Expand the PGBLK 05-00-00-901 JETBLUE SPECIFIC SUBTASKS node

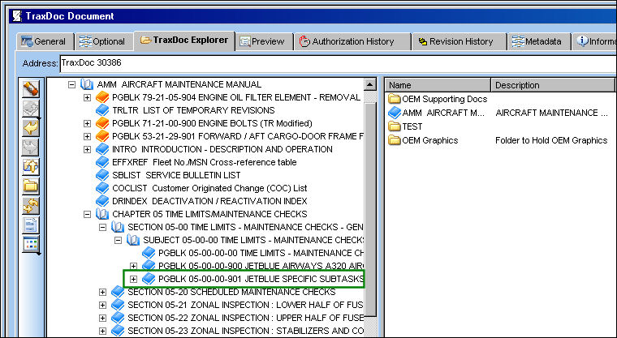pyautogui.click(x=133, y=279)
